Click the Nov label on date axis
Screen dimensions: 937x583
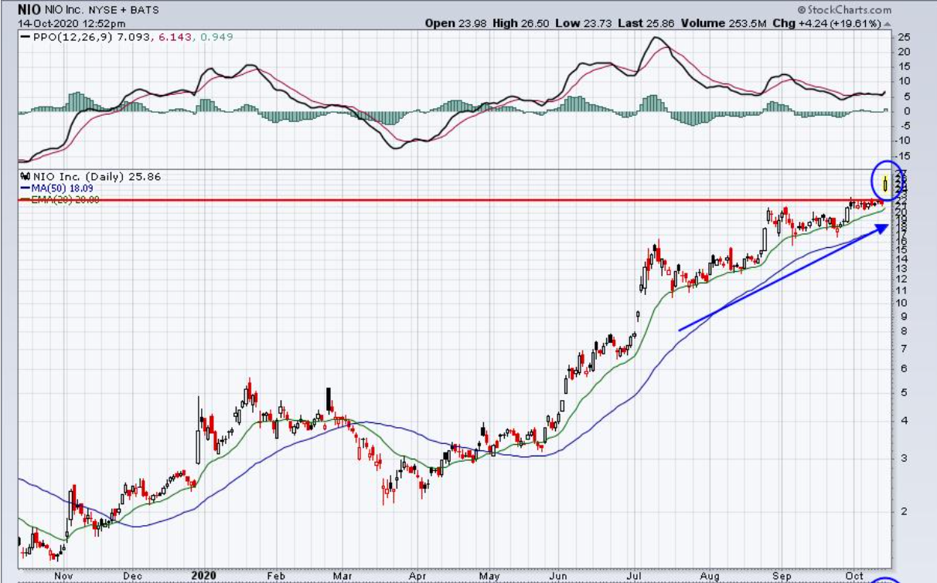tap(63, 576)
